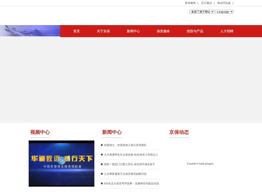
Task: Click the video thumbnail subtitle 中国民营保安服务领航者
Action: coord(62,166)
